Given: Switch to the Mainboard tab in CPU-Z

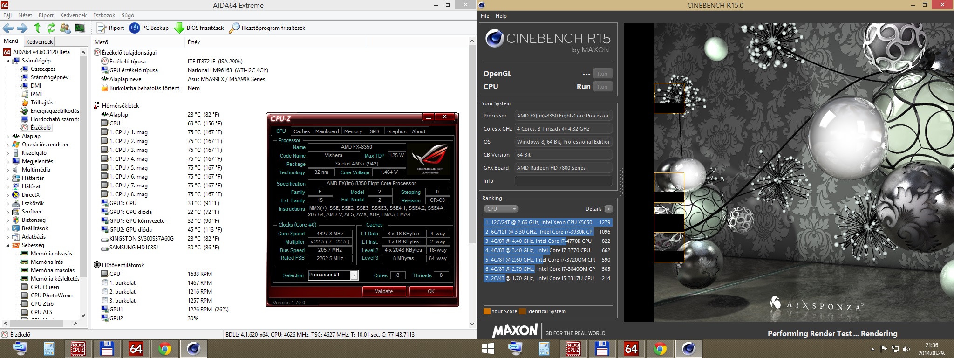Looking at the screenshot, I should click(327, 131).
